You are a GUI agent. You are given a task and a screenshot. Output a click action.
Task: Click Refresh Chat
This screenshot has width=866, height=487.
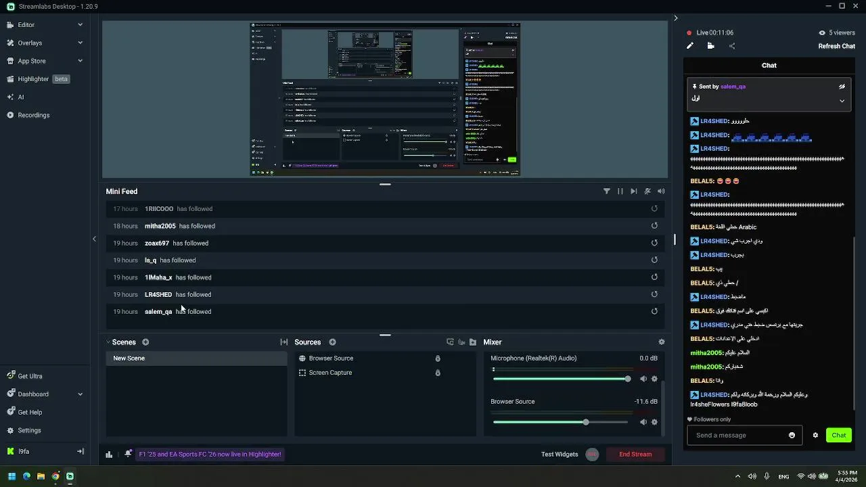pos(837,46)
